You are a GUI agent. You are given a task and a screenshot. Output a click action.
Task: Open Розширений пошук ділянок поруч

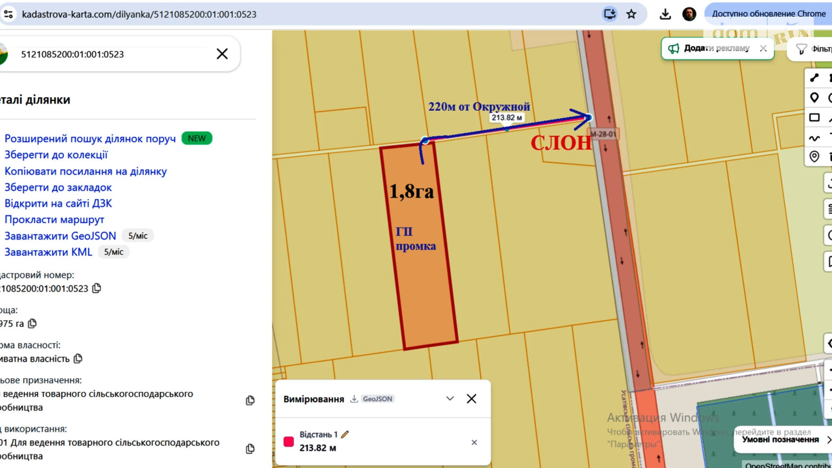pyautogui.click(x=90, y=139)
